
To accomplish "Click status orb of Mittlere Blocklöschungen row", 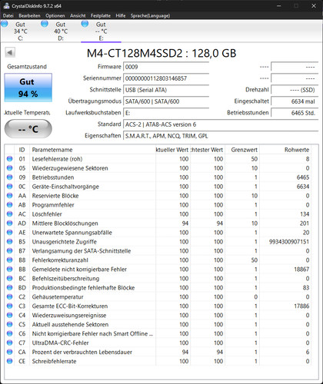I will click(x=10, y=223).
